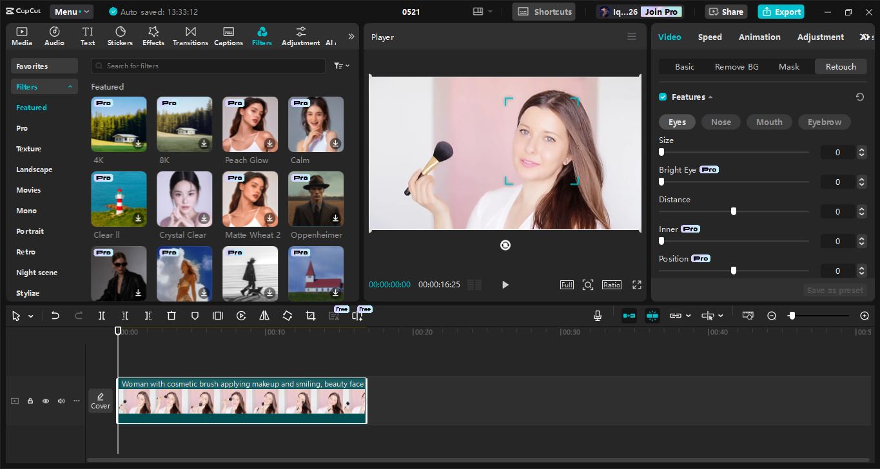Hide the video track with the eye icon

(45, 401)
